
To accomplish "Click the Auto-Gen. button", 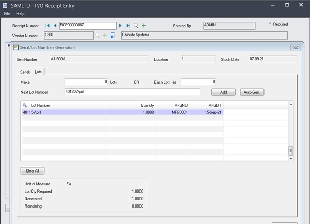I will coord(252,92).
